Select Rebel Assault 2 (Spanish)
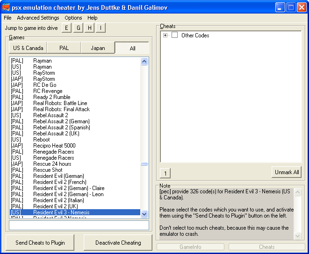This screenshot has height=254, width=309. coord(75,127)
